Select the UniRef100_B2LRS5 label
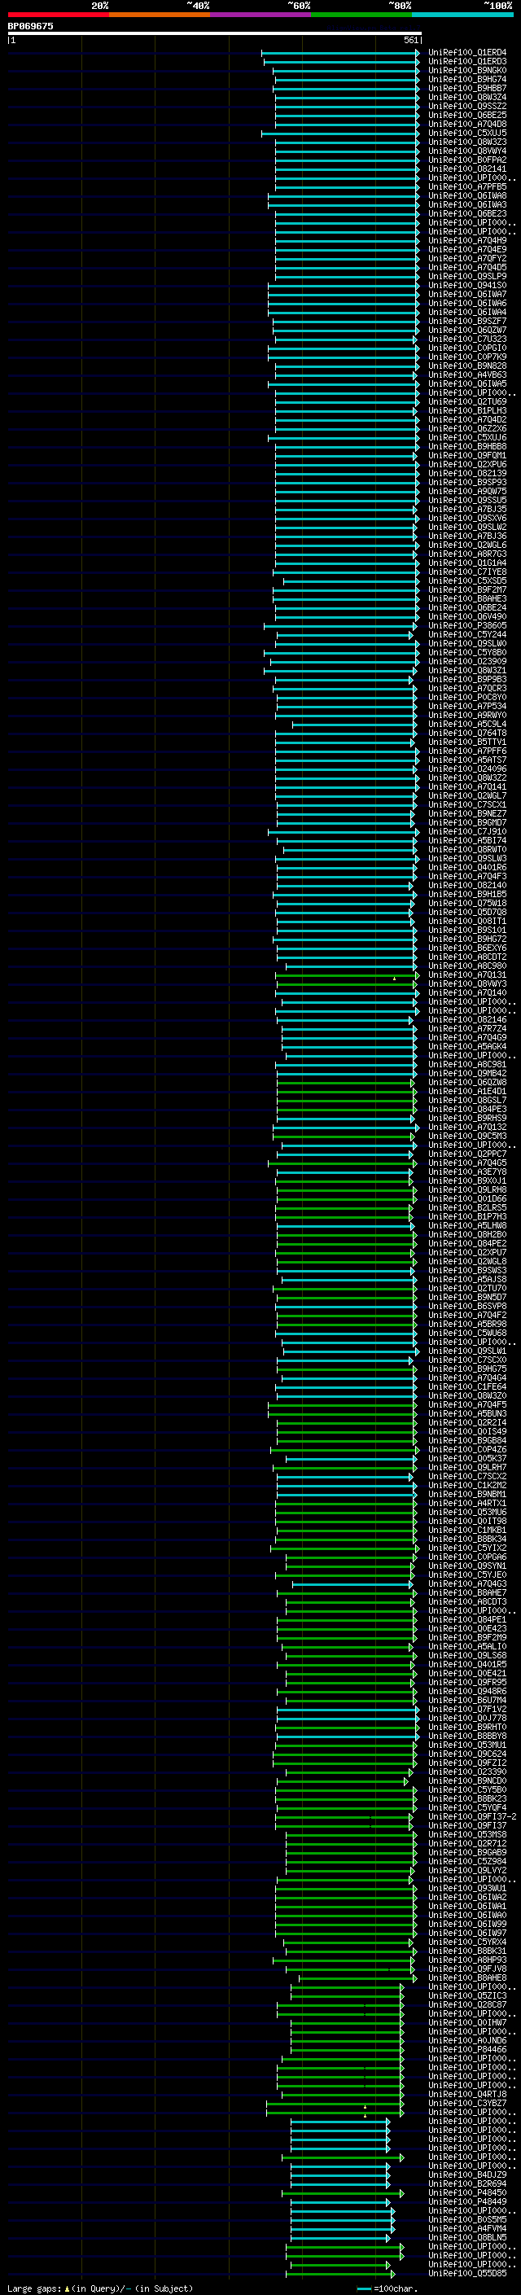This screenshot has height=2295, width=521. tap(467, 1208)
